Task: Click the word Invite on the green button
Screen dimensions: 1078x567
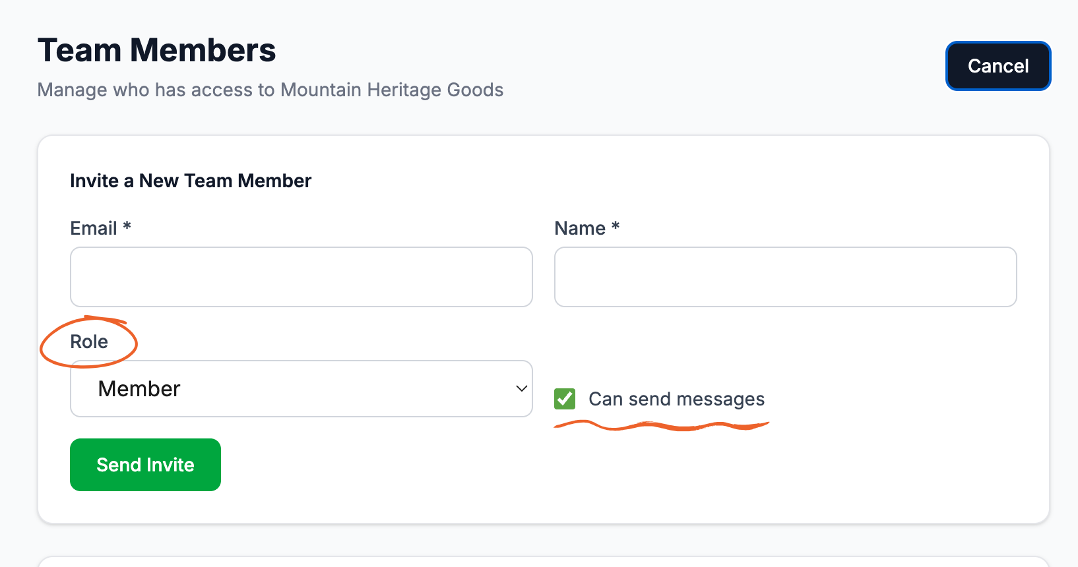Action: (170, 465)
